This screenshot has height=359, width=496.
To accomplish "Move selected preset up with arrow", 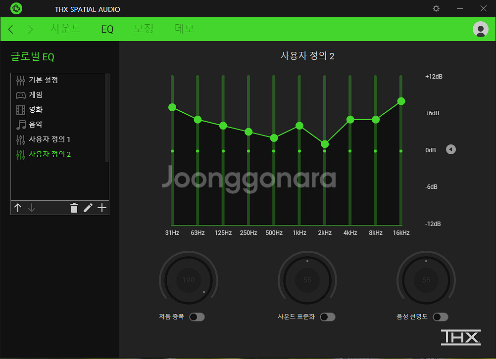I will 18,208.
